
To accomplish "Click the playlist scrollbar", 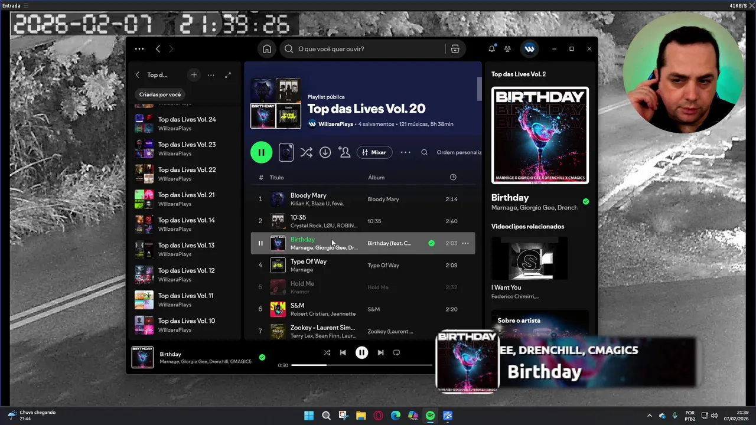I will coord(479,89).
